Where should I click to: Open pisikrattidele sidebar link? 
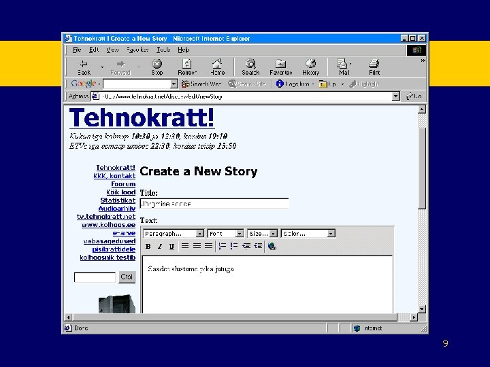114,249
